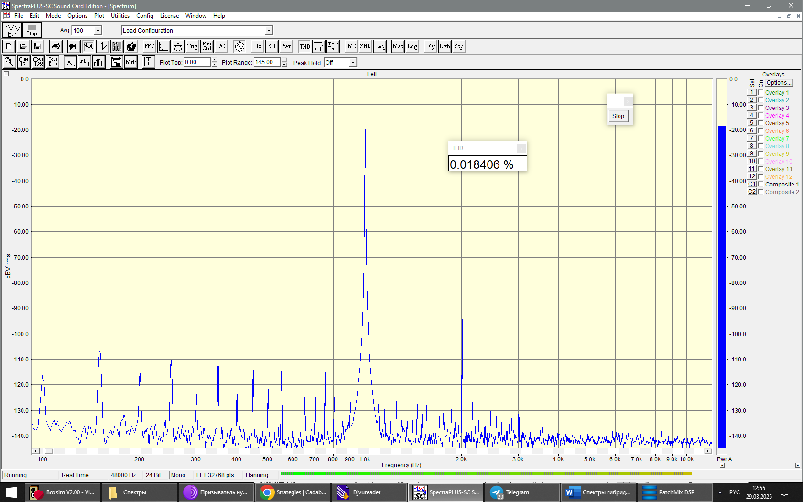Increase Plot Top with up spinner
The image size is (803, 502).
(215, 60)
